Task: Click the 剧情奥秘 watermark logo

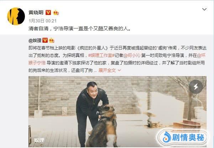Action: [182, 137]
